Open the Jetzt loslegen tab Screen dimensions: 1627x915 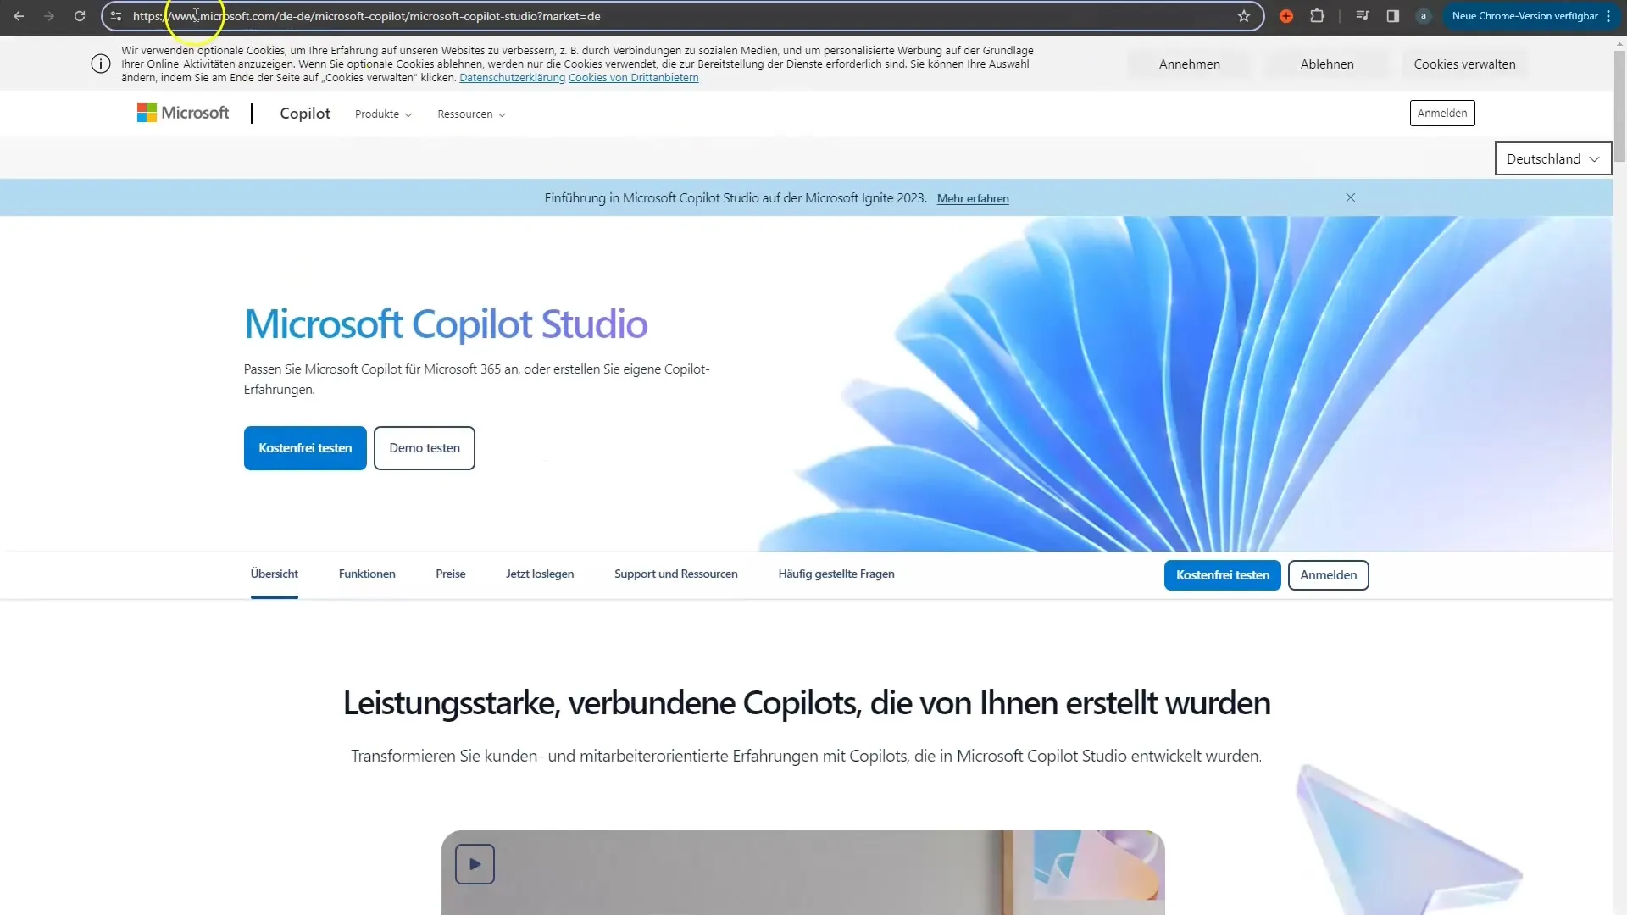540,574
